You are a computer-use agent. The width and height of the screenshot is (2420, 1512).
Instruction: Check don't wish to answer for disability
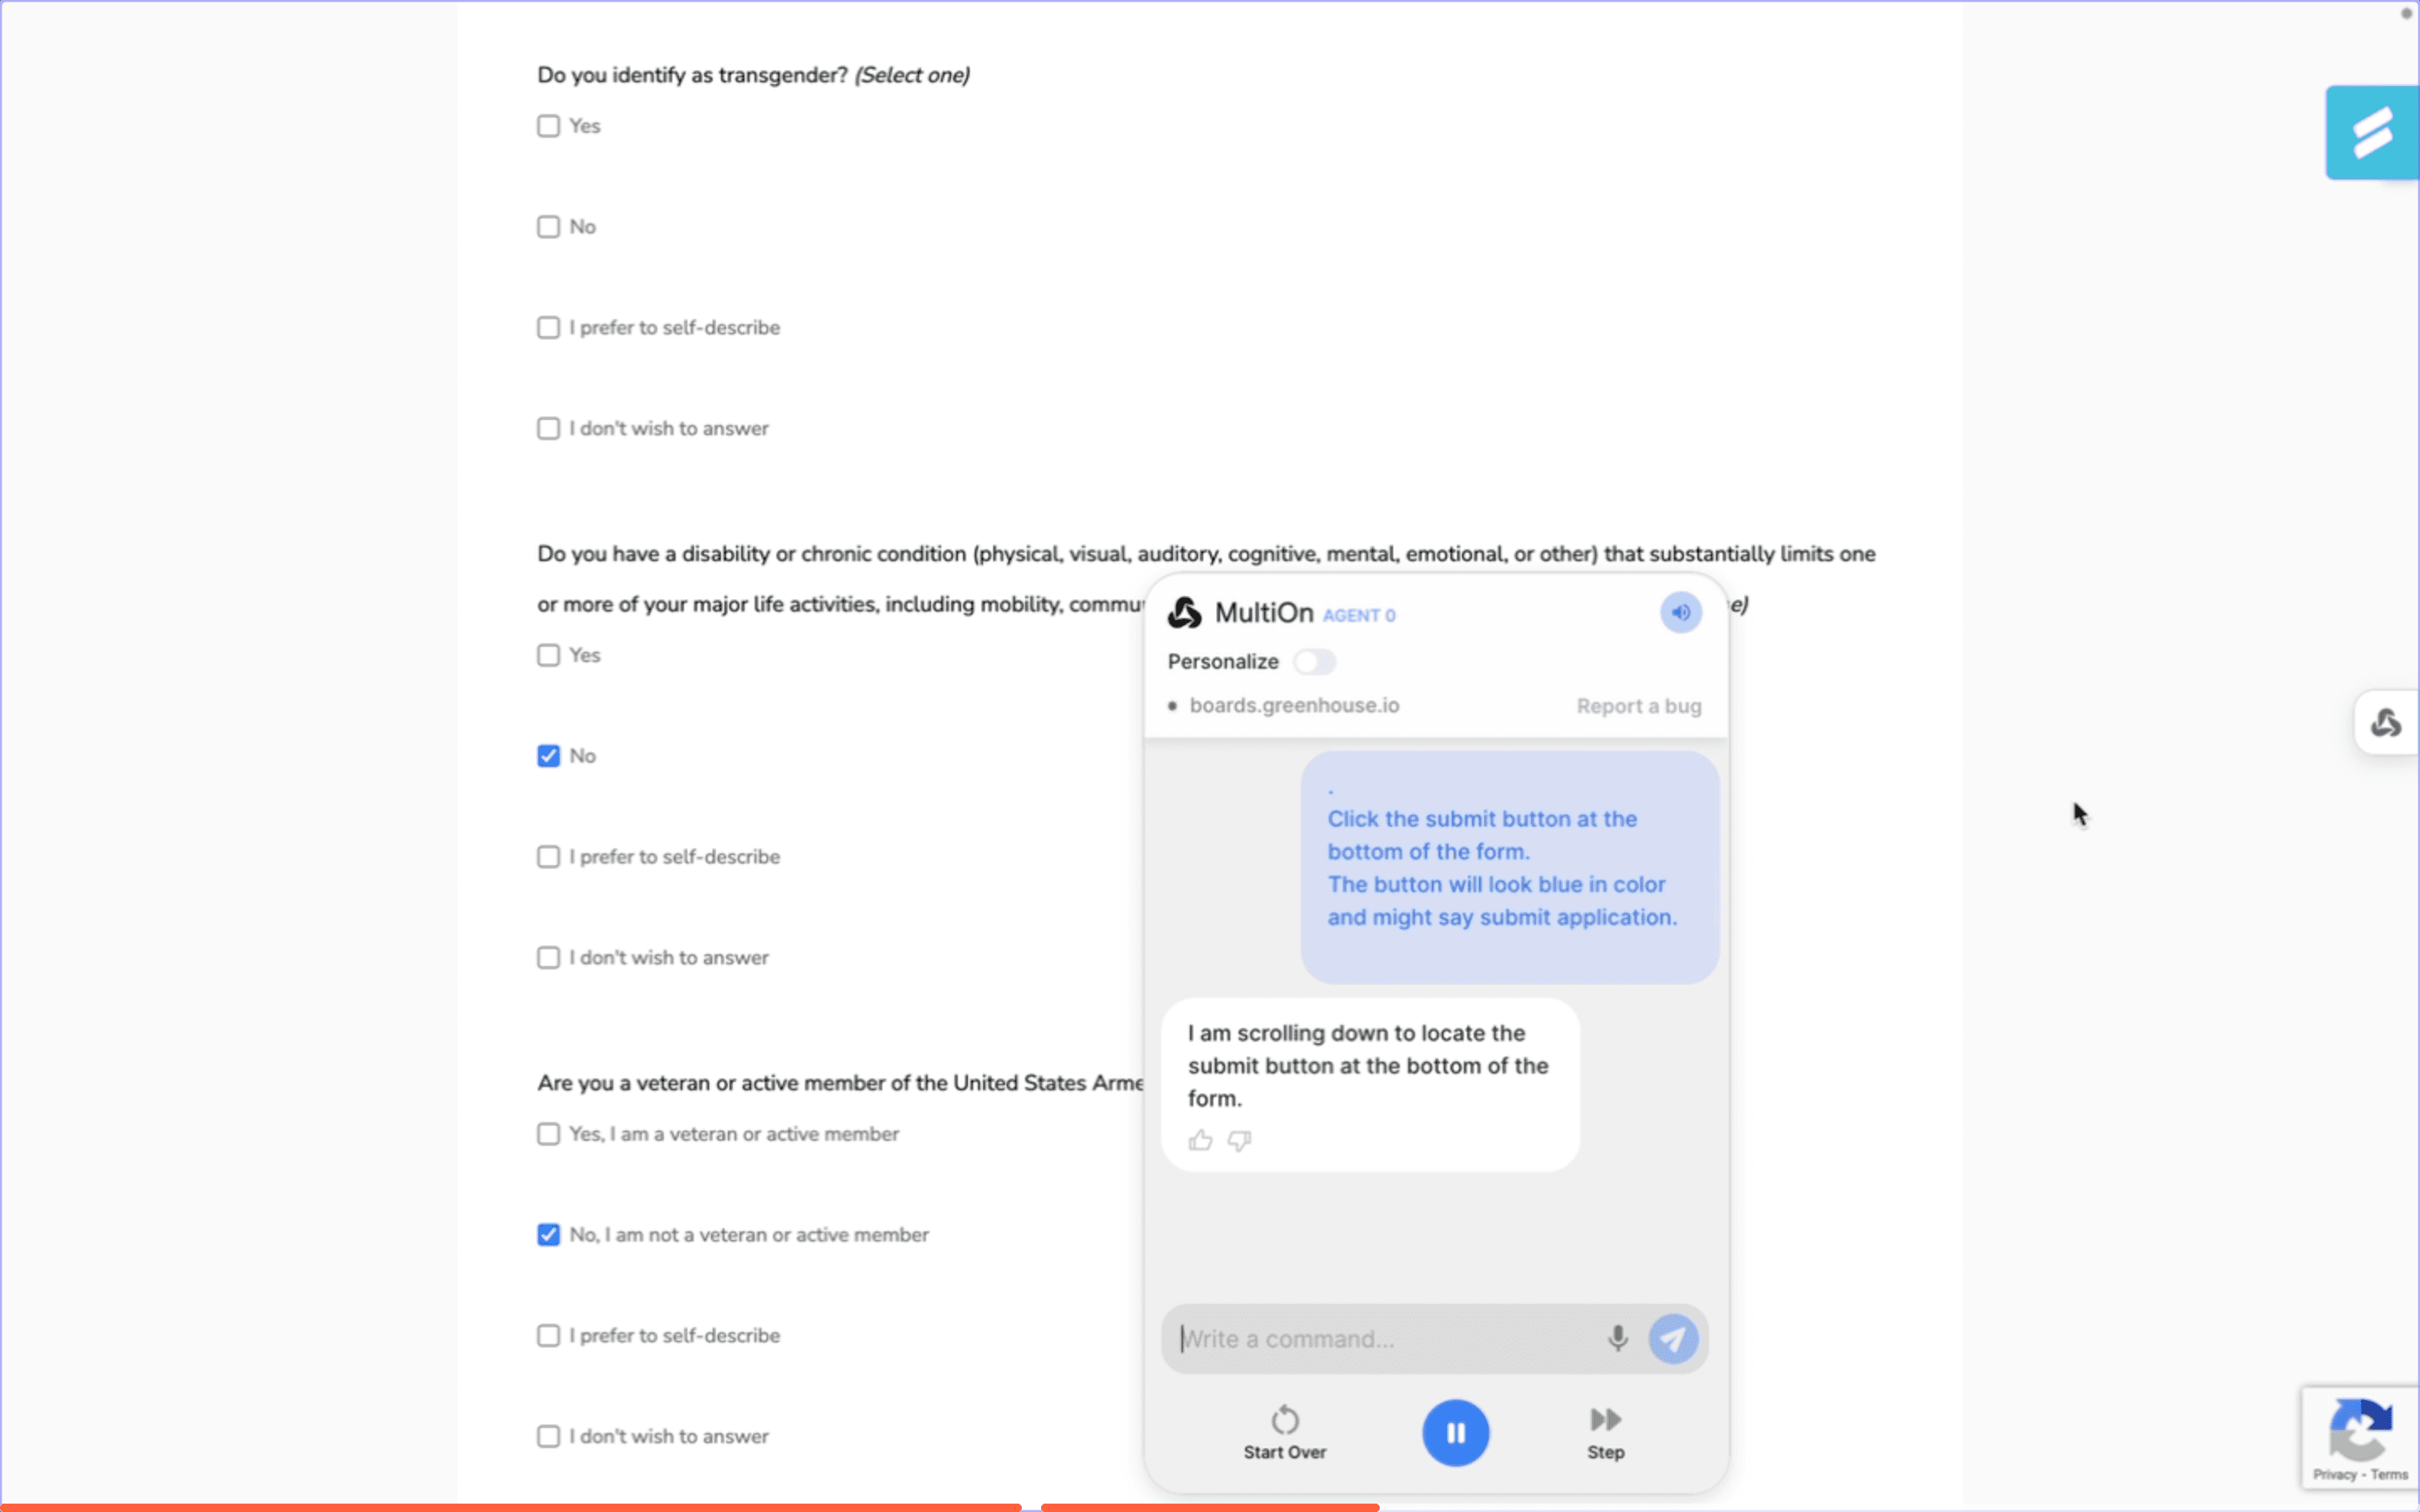[548, 958]
